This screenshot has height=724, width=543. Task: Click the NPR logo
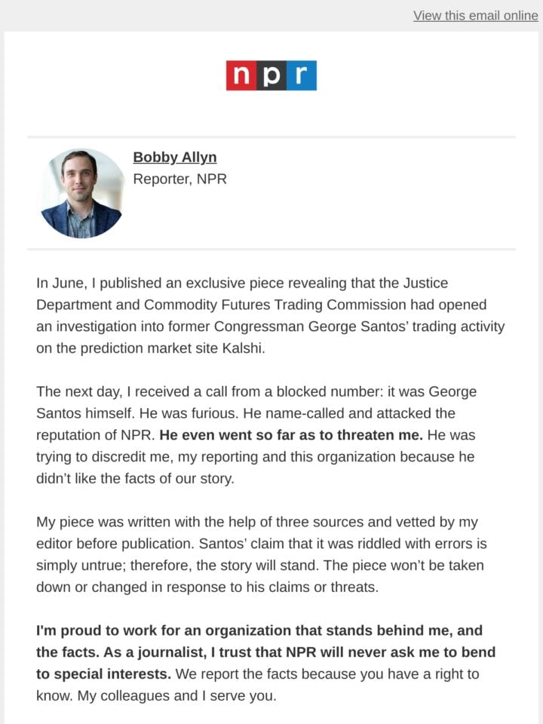271,75
